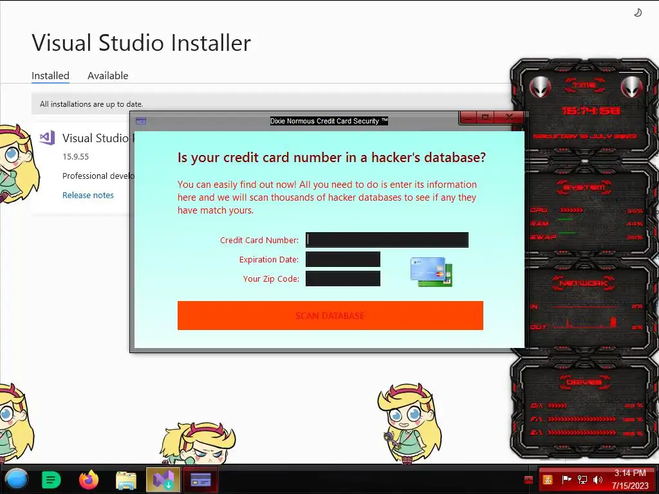Open Action Center flag icon
The image size is (659, 494).
tap(566, 480)
